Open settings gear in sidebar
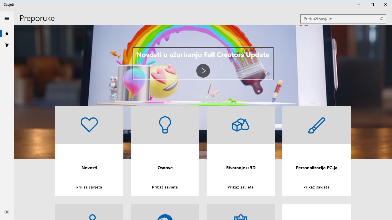Viewport: 392px width, 220px height. 7,212
